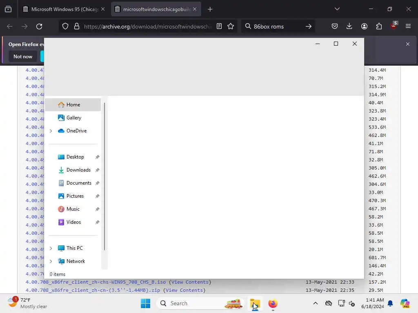Click File Explorer taskbar icon
Viewport: 418px width, 313px height.
(x=255, y=303)
